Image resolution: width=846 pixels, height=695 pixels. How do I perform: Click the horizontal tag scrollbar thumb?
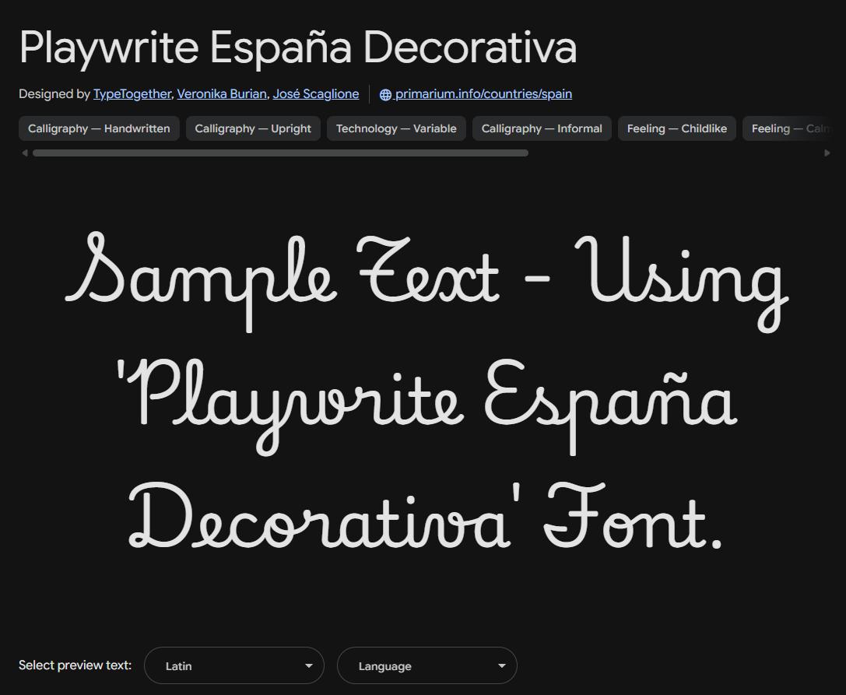[280, 153]
